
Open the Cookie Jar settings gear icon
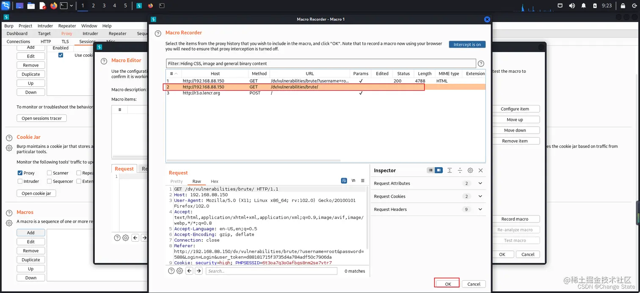(9, 148)
